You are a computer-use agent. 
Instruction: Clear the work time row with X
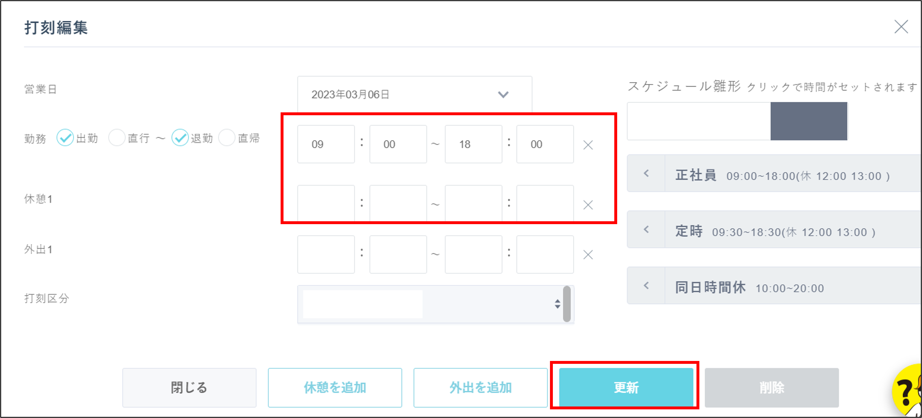(588, 145)
